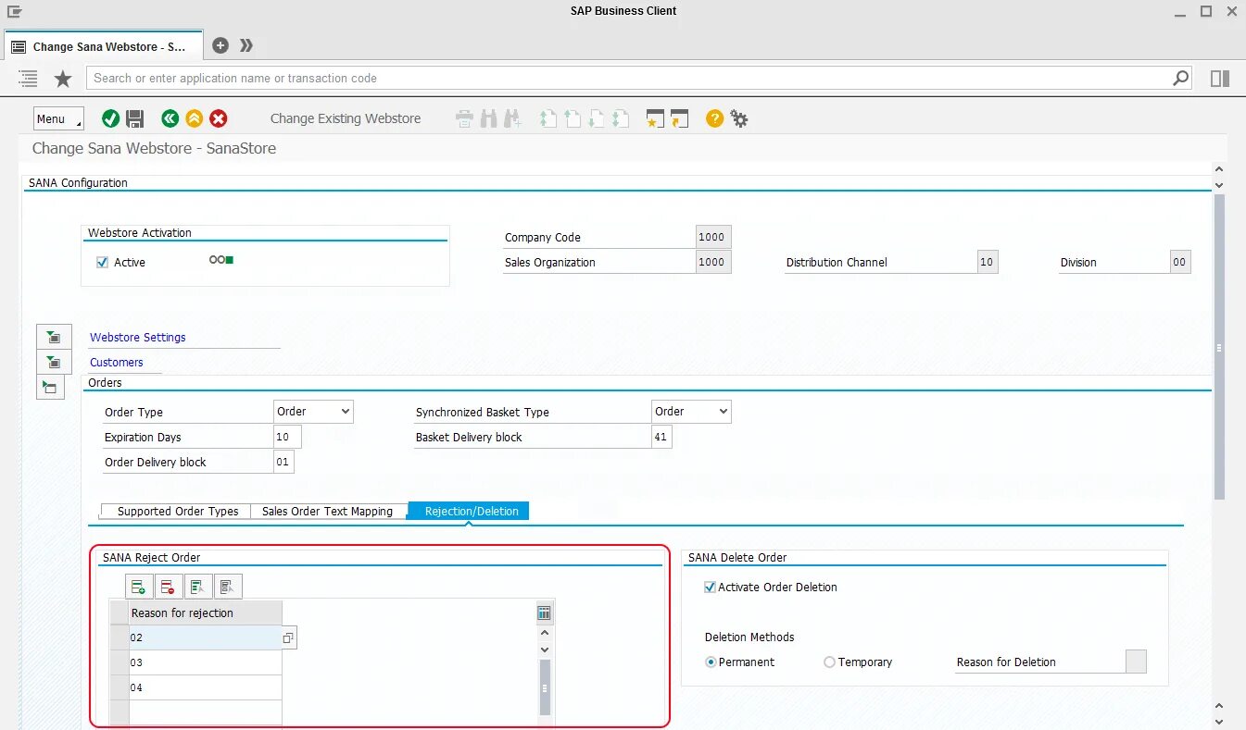Insert a new rejection reason row
Screen dimensions: 1246x730
point(139,586)
